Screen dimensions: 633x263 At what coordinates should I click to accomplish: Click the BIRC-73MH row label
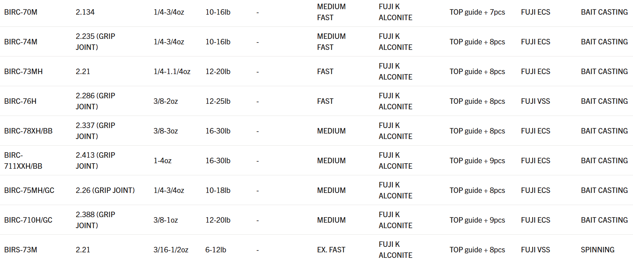(x=23, y=72)
